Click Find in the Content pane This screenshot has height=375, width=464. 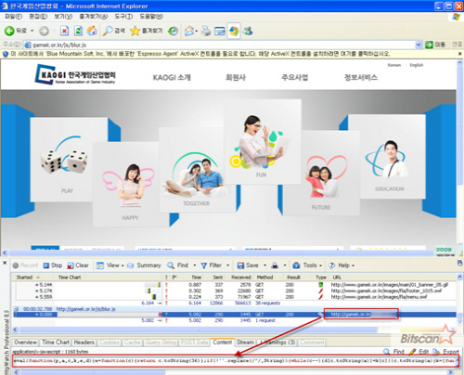click(394, 352)
